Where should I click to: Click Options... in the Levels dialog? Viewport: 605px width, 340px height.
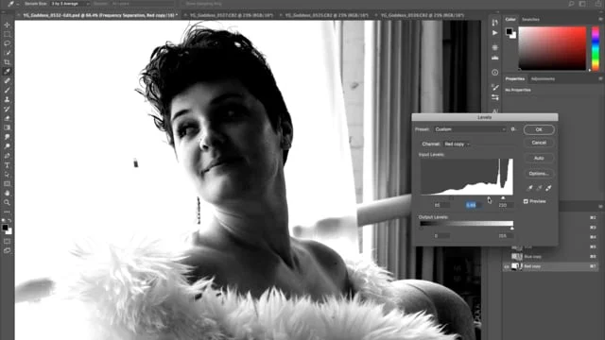(539, 174)
